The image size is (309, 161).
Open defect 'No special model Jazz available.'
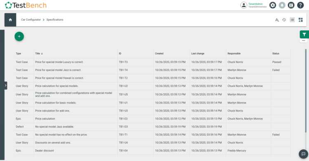click(54, 127)
